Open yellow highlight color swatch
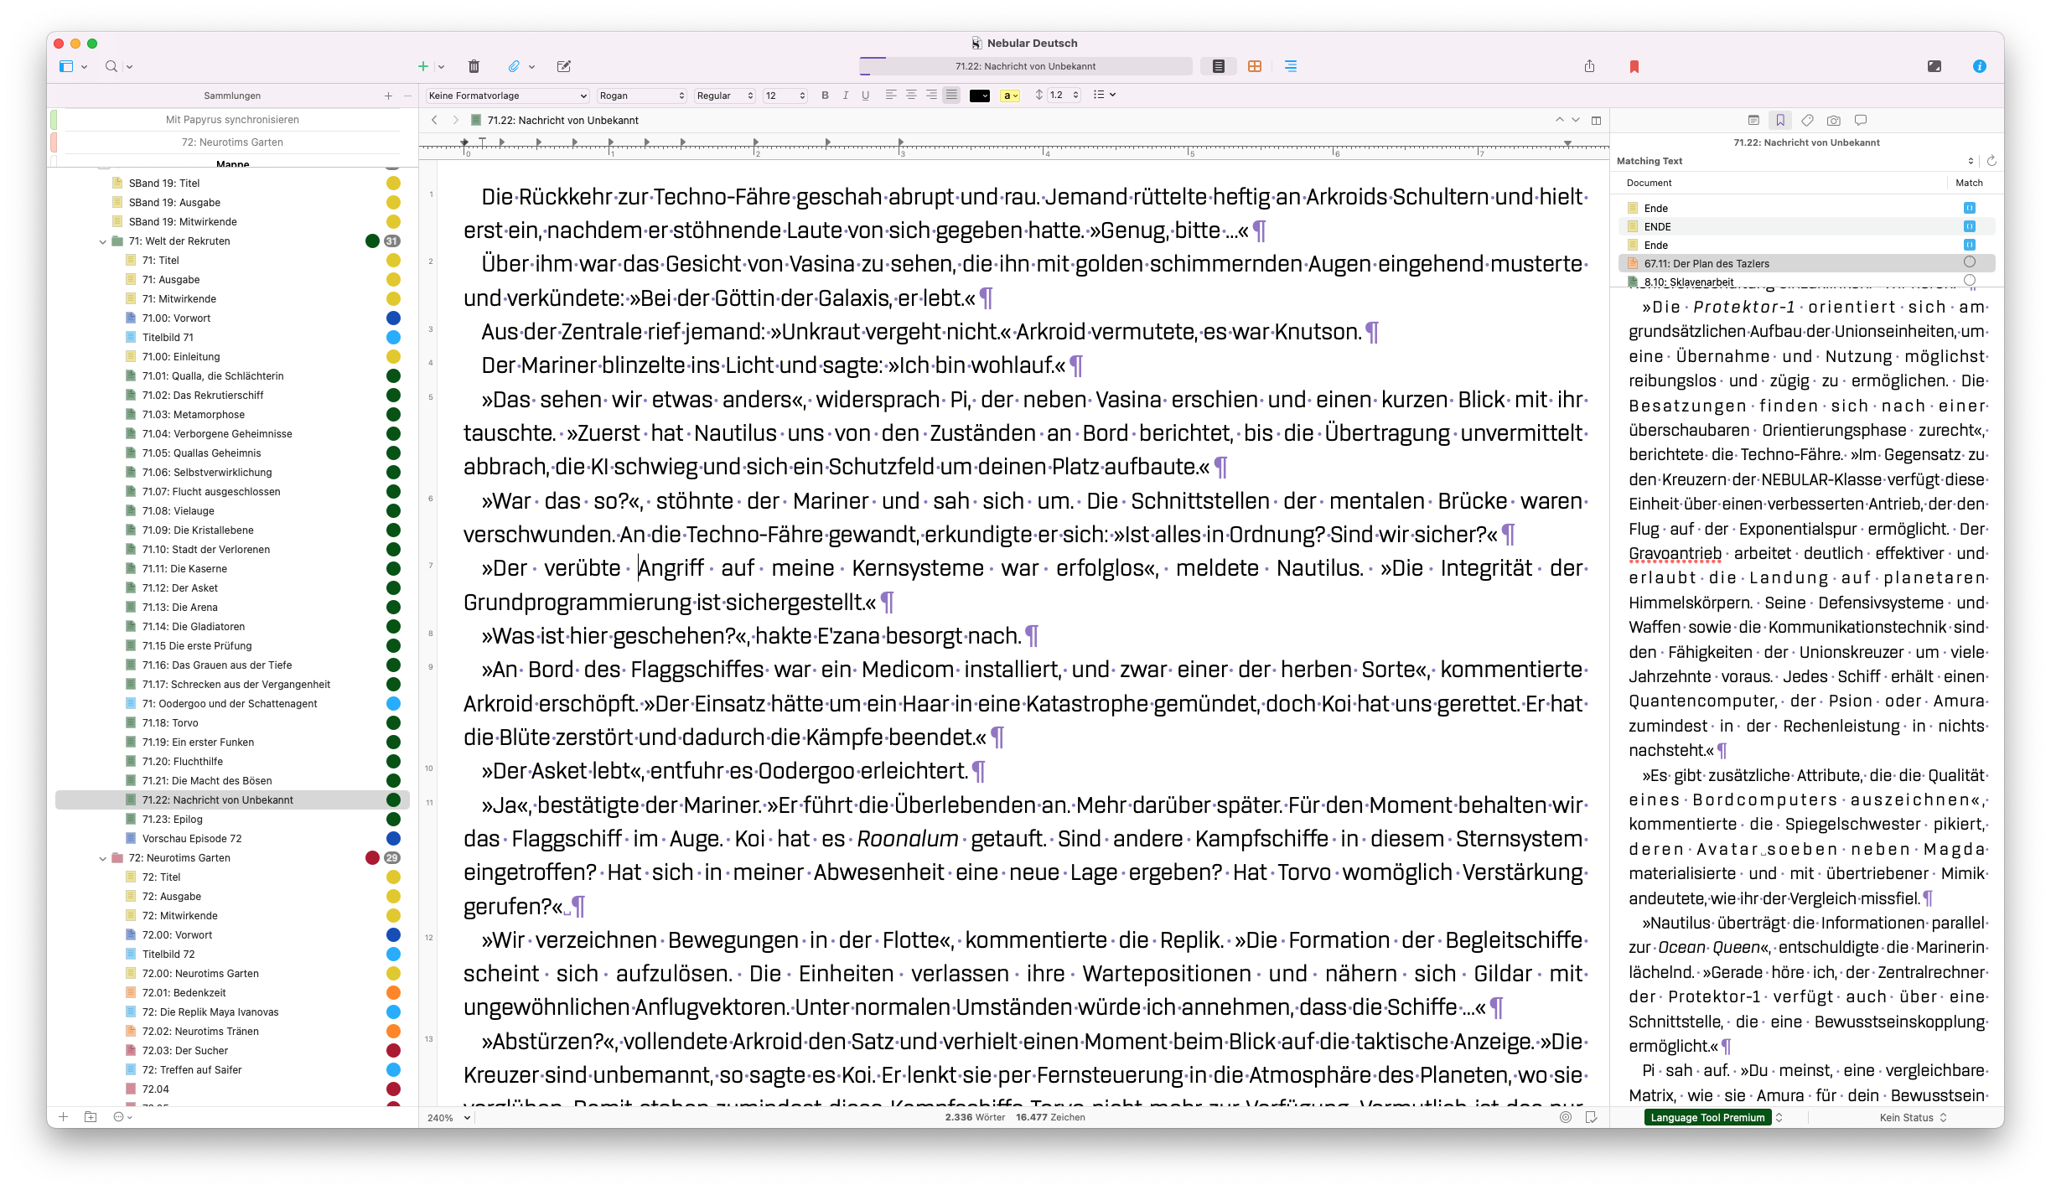 (1010, 96)
